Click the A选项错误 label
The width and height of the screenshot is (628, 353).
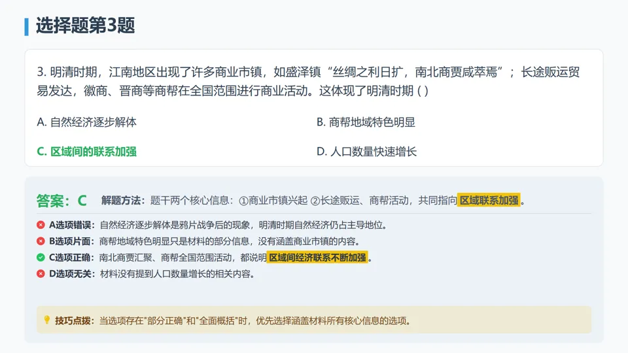[72, 225]
